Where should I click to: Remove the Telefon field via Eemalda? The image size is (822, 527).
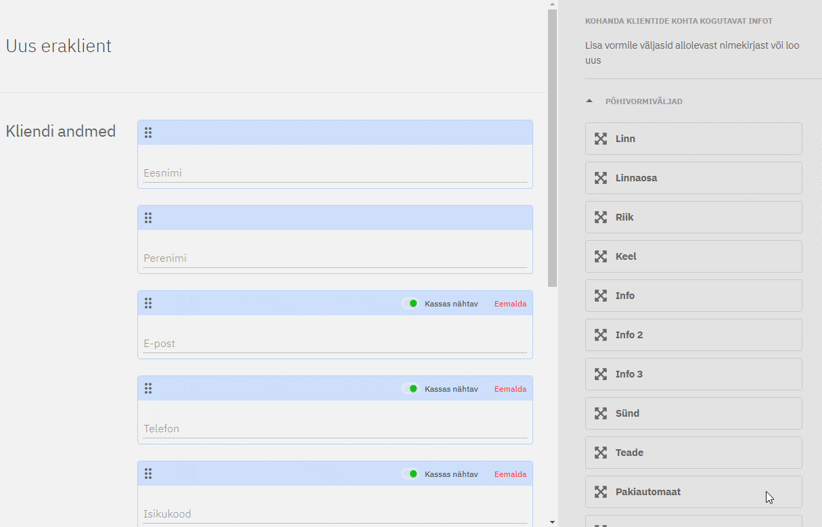tap(510, 389)
